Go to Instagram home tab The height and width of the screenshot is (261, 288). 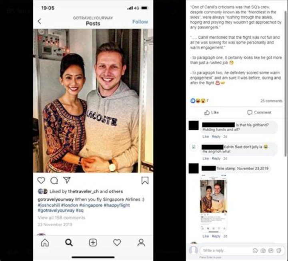pyautogui.click(x=45, y=243)
